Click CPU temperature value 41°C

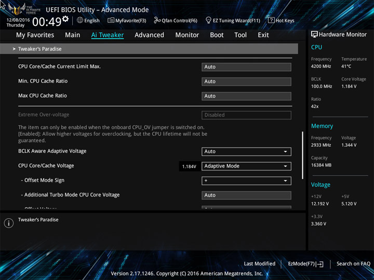tap(346, 66)
